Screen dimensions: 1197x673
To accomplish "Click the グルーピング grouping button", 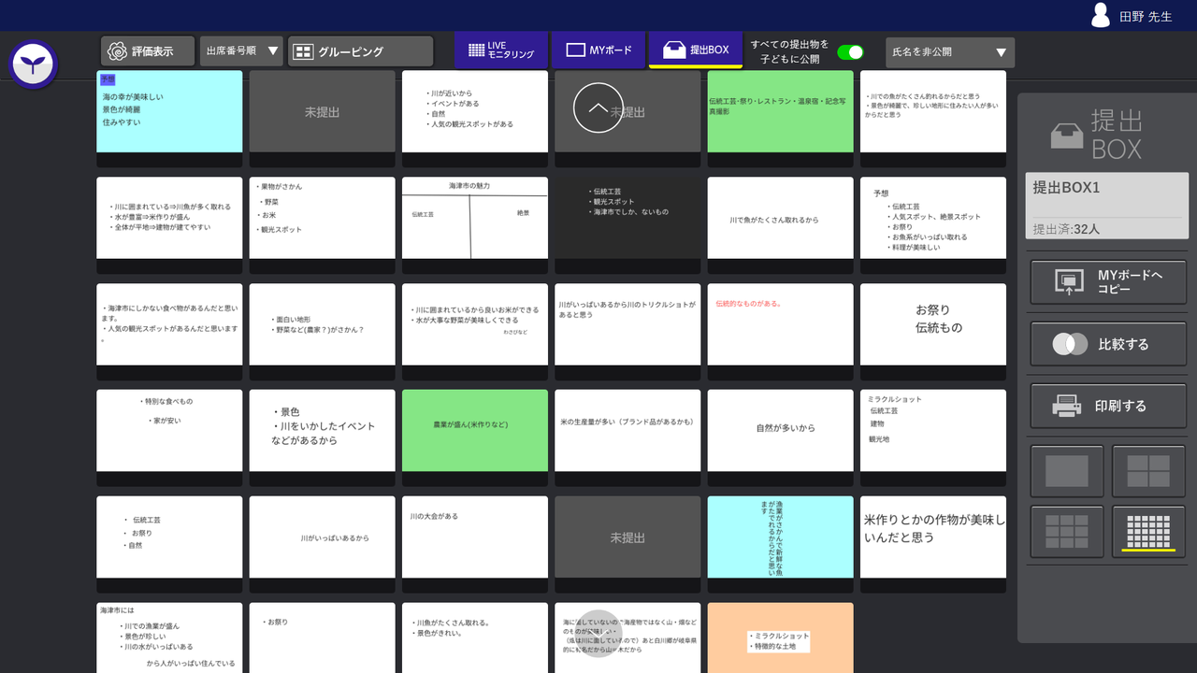I will [360, 51].
